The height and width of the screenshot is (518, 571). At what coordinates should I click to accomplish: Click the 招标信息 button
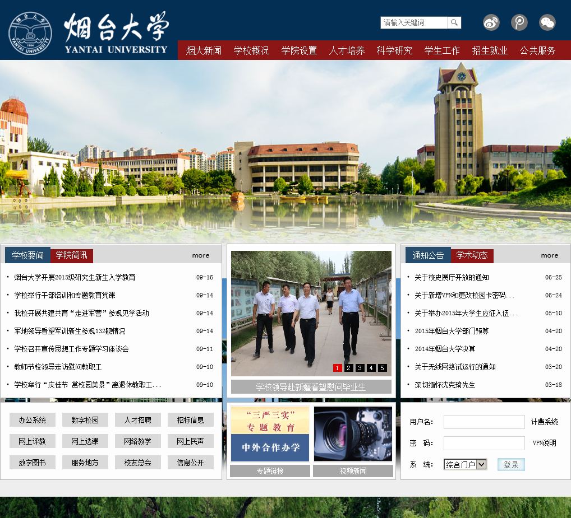point(191,420)
